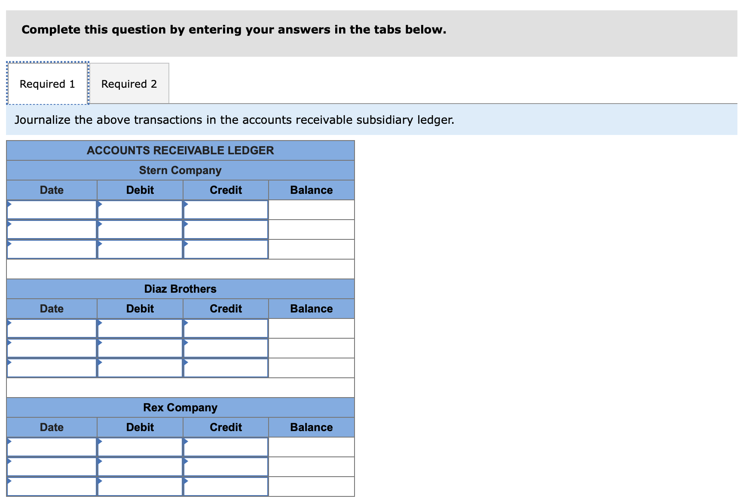This screenshot has height=502, width=740.
Task: Expand the second Debit dropdown for Diaz Brothers
Action: tap(140, 348)
